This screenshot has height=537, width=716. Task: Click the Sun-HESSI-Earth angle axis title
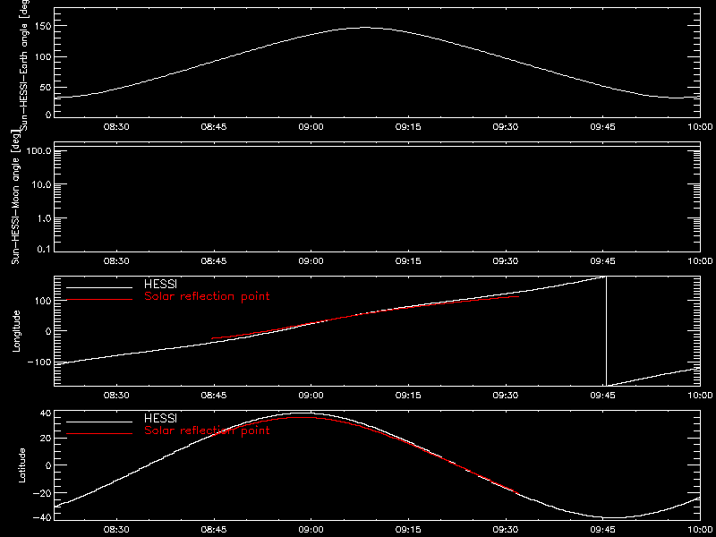point(25,66)
